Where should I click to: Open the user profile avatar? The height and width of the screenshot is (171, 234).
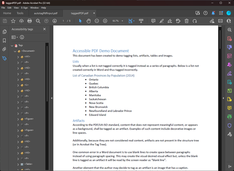pos(229,13)
